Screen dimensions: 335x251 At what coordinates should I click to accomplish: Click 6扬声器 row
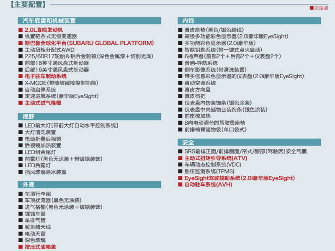click(229, 56)
